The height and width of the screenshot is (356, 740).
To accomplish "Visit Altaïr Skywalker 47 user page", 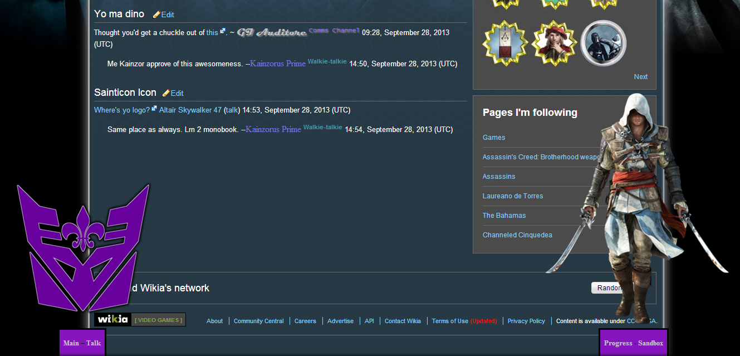I will (x=190, y=110).
